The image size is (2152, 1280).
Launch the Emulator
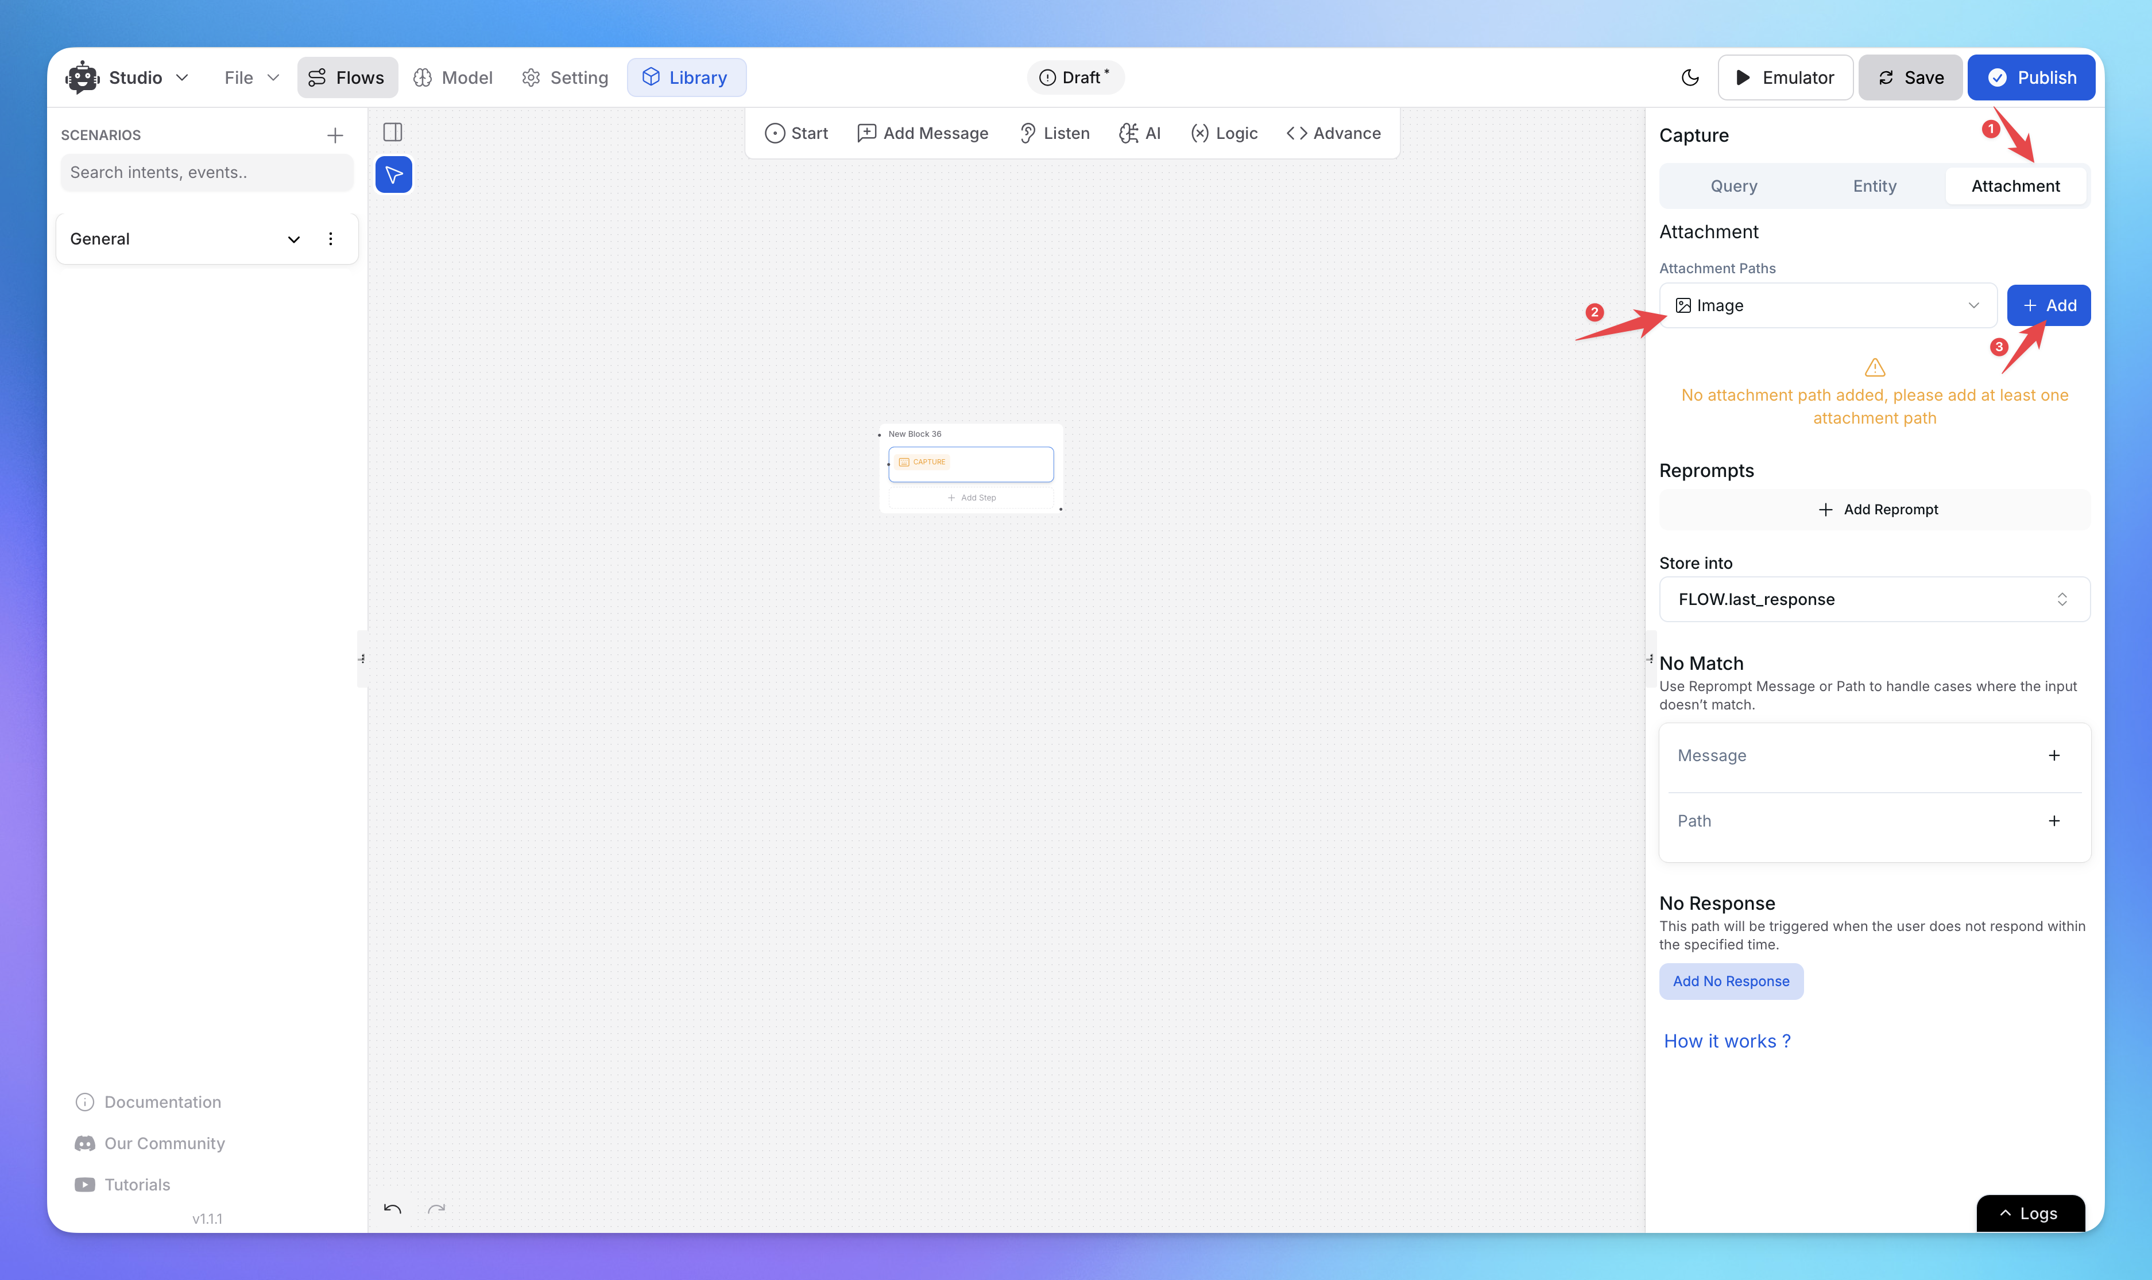tap(1785, 77)
